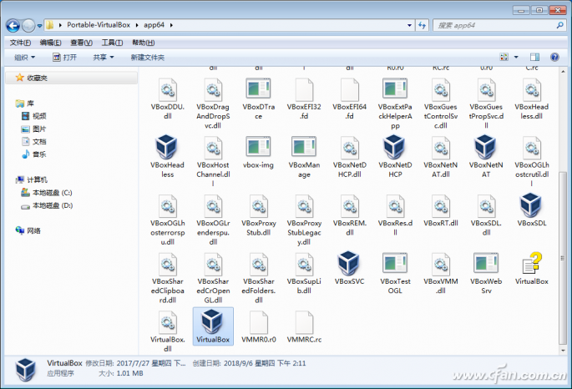This screenshot has width=572, height=389.
Task: Expand the 组织 dropdown
Action: 25,58
